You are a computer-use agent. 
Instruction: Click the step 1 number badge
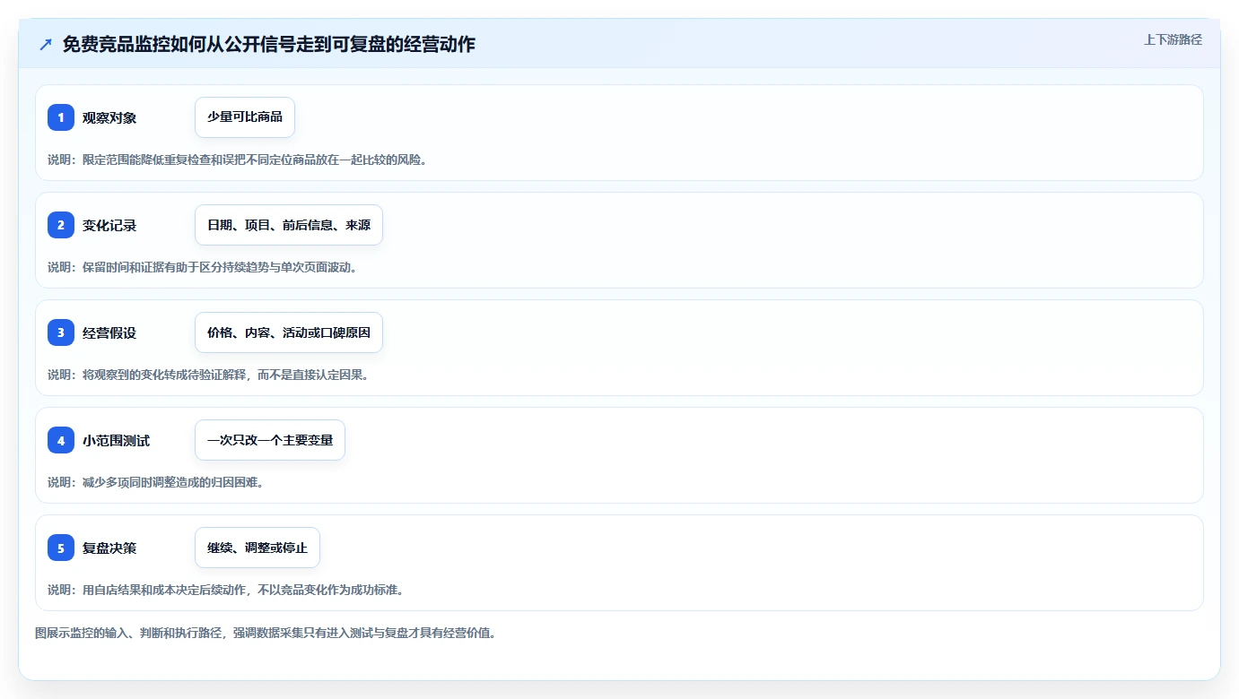pos(61,117)
